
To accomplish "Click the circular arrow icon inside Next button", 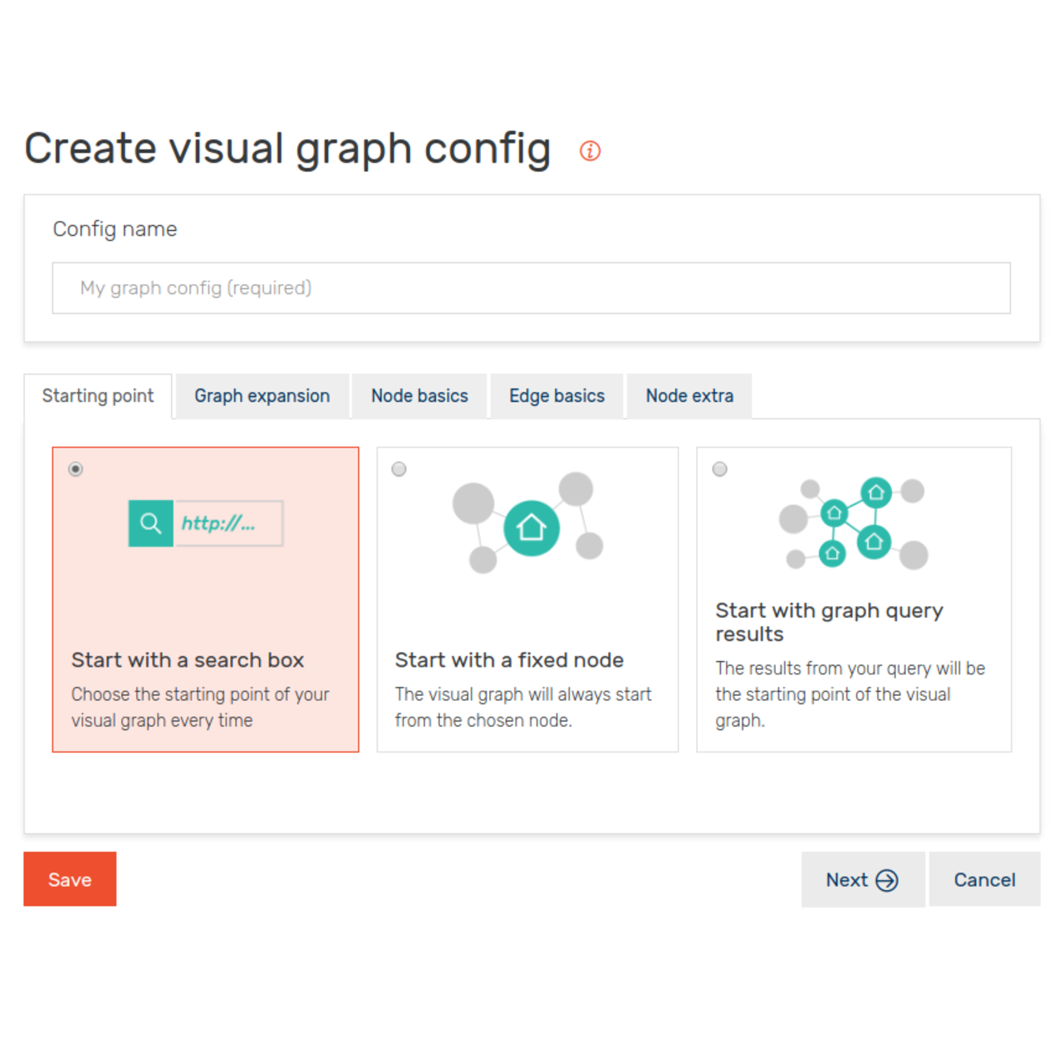I will coord(887,879).
